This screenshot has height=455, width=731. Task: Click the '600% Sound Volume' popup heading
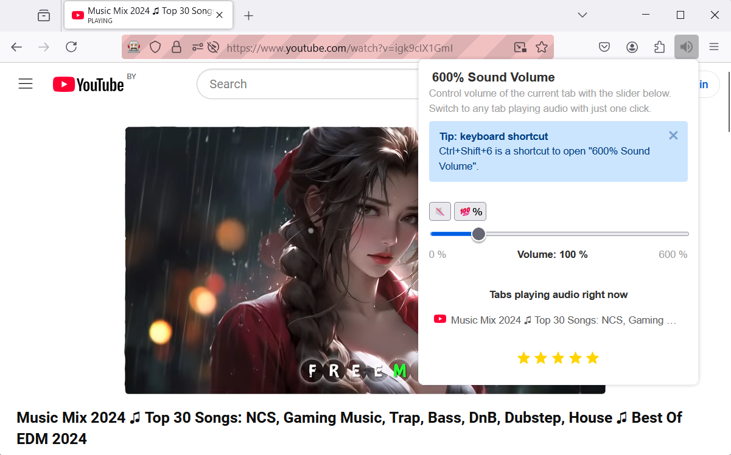click(x=494, y=77)
